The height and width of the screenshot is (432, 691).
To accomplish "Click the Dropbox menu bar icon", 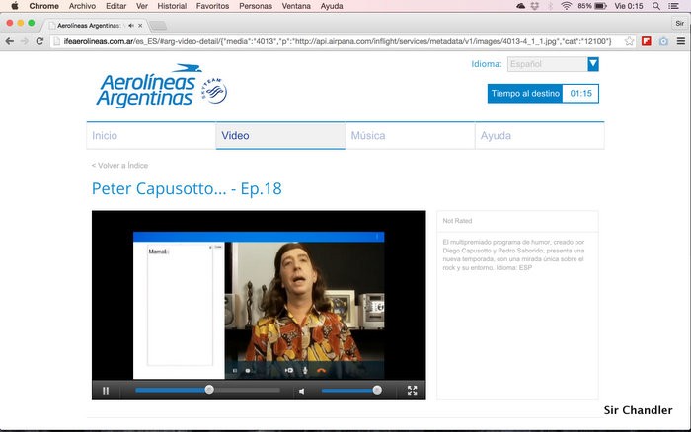I will (x=535, y=6).
